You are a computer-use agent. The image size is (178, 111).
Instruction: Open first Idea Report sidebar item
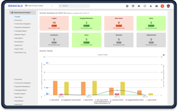pyautogui.click(x=19, y=38)
